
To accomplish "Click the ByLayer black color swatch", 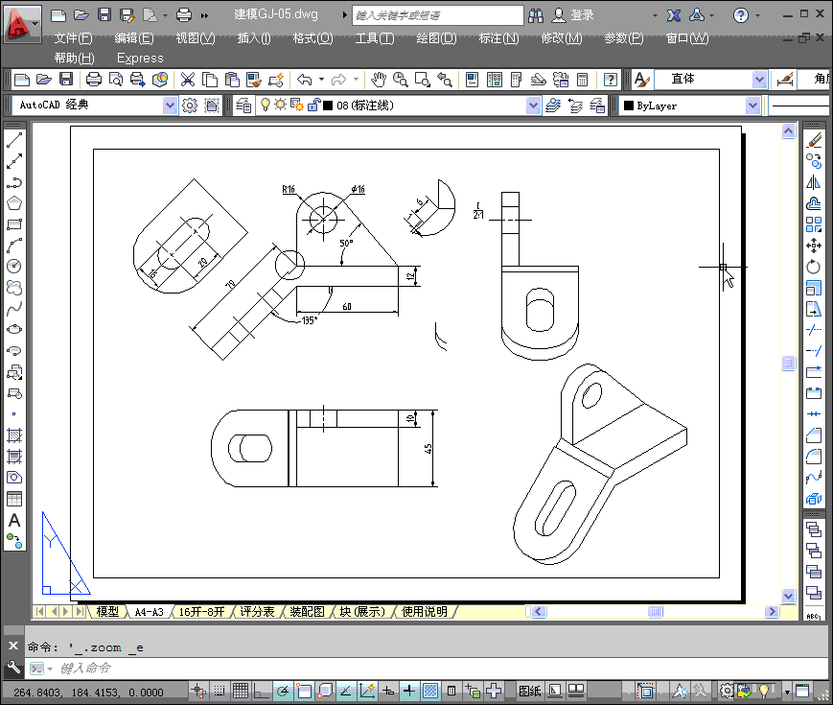I will [x=629, y=106].
